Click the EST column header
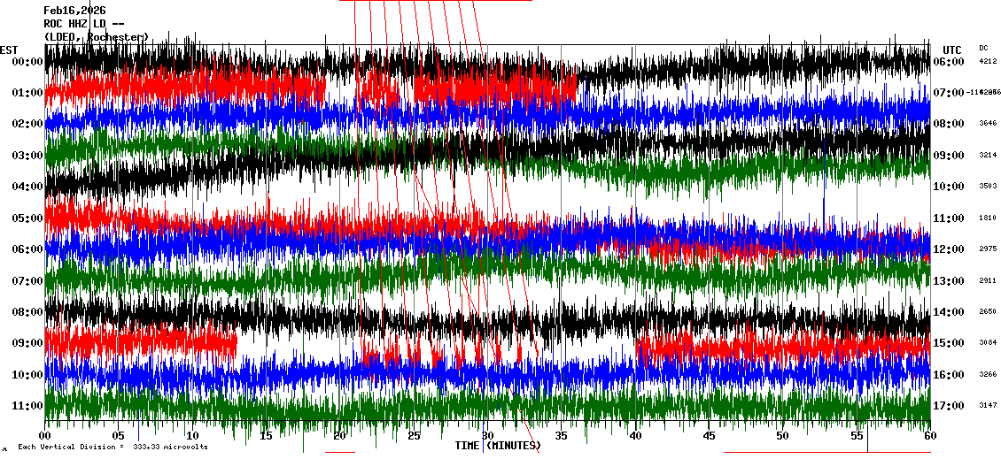1001x459 pixels. coord(9,50)
